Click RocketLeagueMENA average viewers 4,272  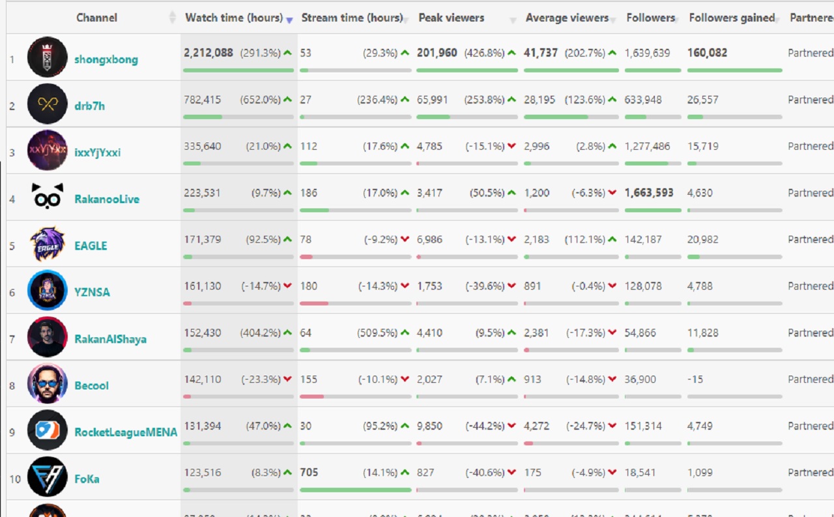[537, 426]
